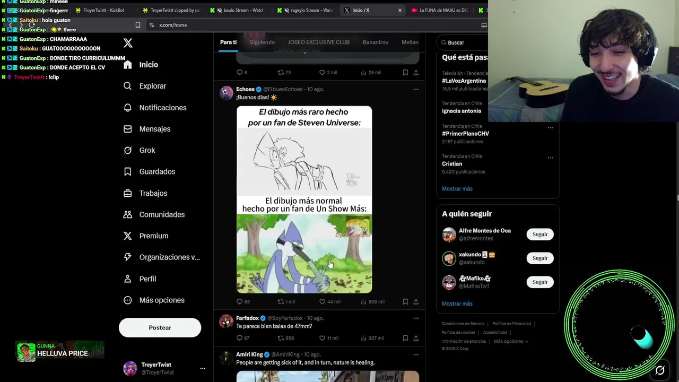Click the Trabajos briefcase icon

pos(127,193)
